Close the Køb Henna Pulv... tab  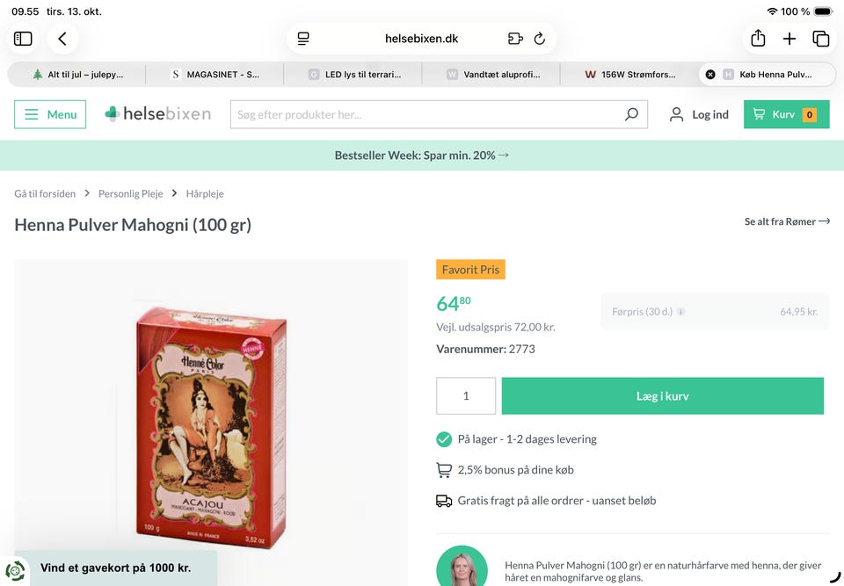click(x=710, y=75)
